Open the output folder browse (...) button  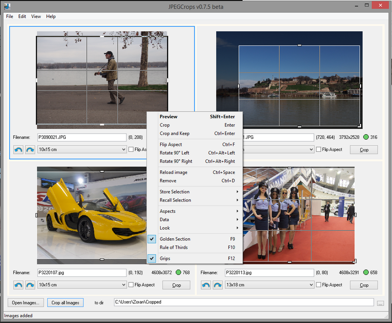(380, 303)
